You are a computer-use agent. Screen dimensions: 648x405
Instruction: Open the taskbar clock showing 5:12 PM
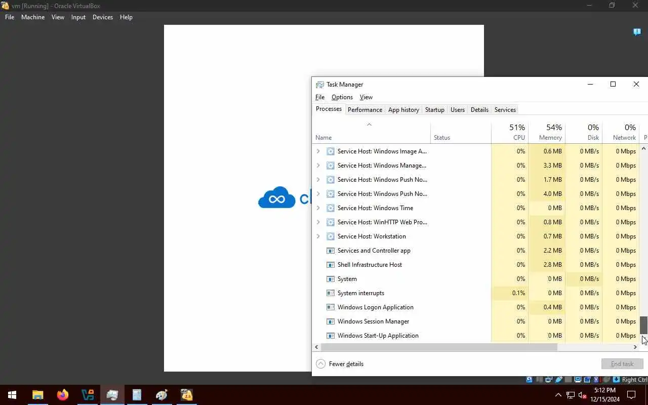tap(605, 395)
